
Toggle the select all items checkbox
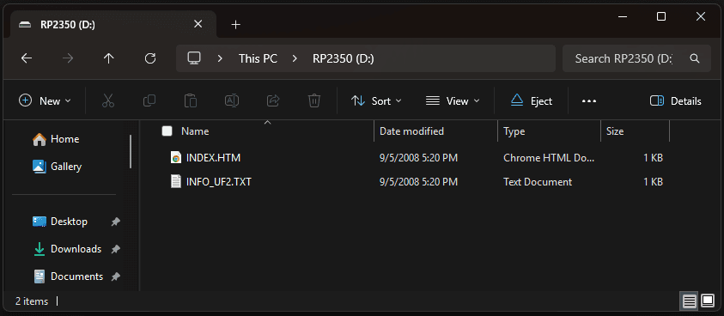pyautogui.click(x=167, y=131)
